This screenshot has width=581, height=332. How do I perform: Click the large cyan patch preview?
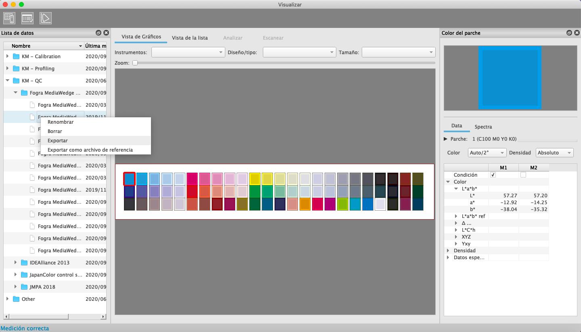pos(510,78)
